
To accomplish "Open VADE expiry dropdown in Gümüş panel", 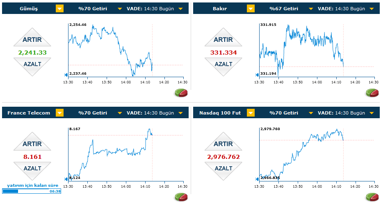I will coord(180,9).
